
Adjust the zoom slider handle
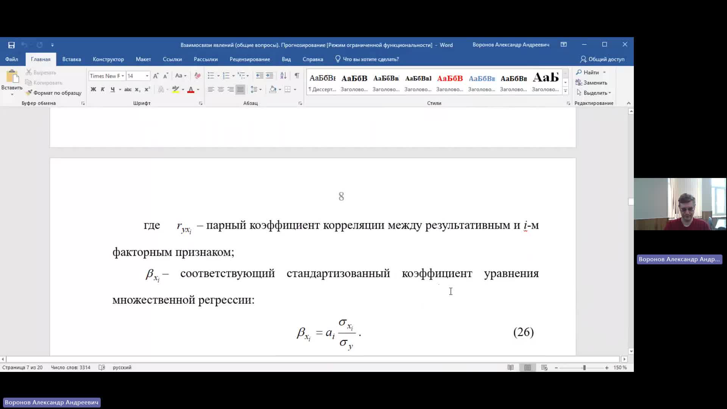584,368
